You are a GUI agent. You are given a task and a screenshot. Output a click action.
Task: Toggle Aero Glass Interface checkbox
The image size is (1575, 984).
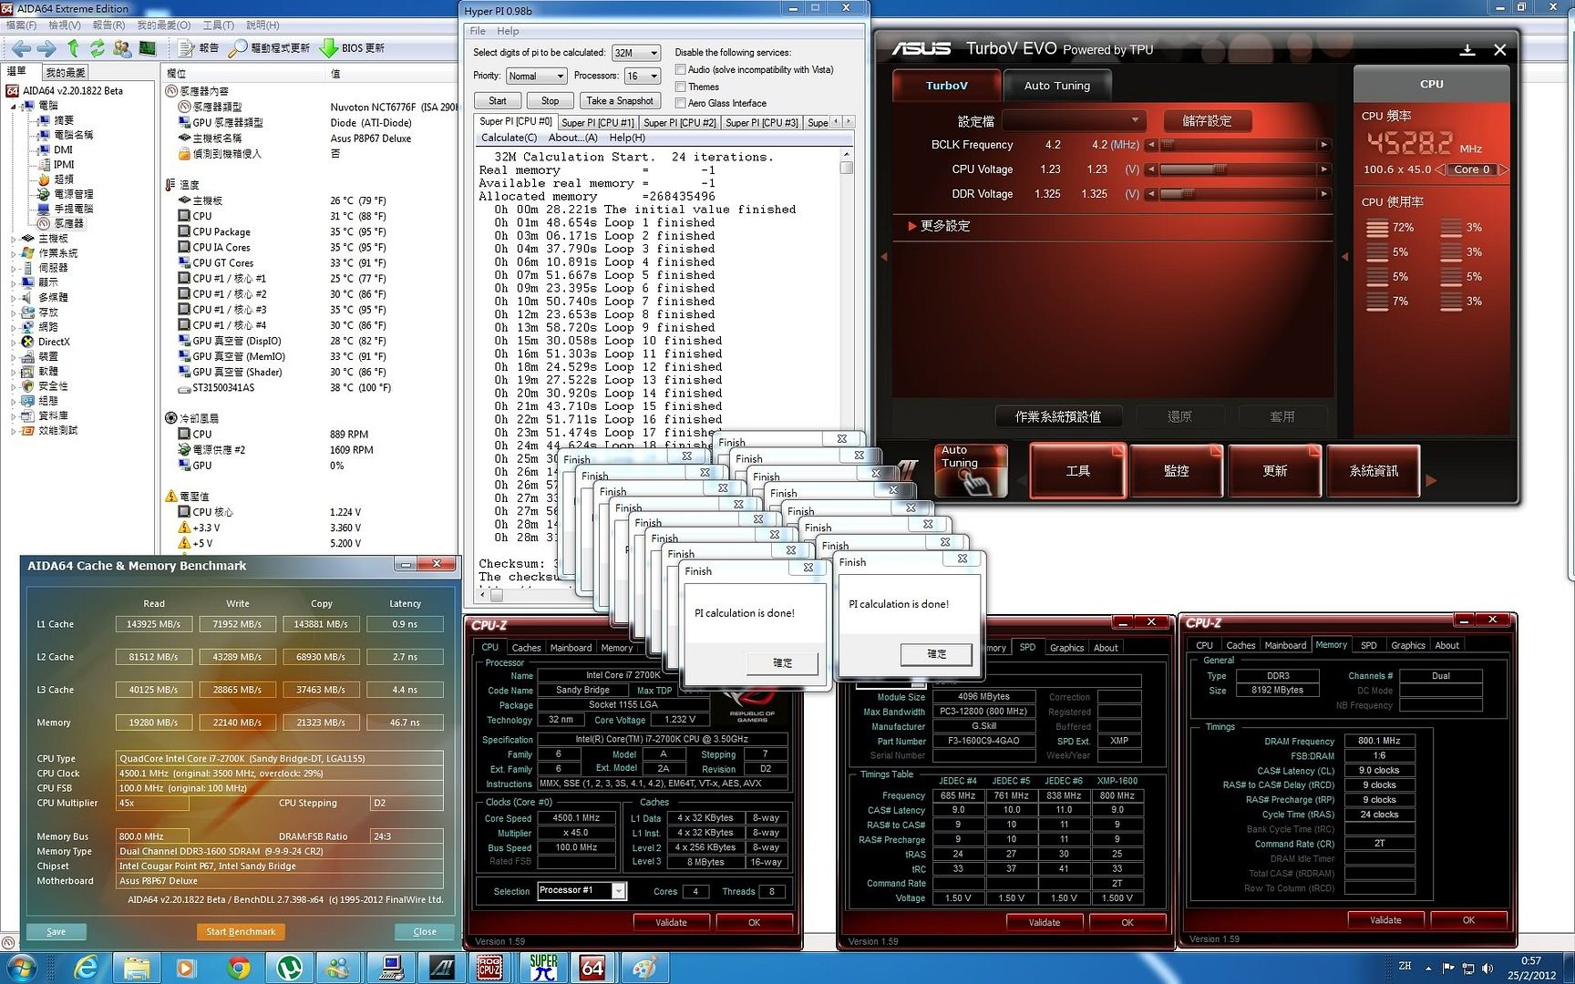(680, 103)
